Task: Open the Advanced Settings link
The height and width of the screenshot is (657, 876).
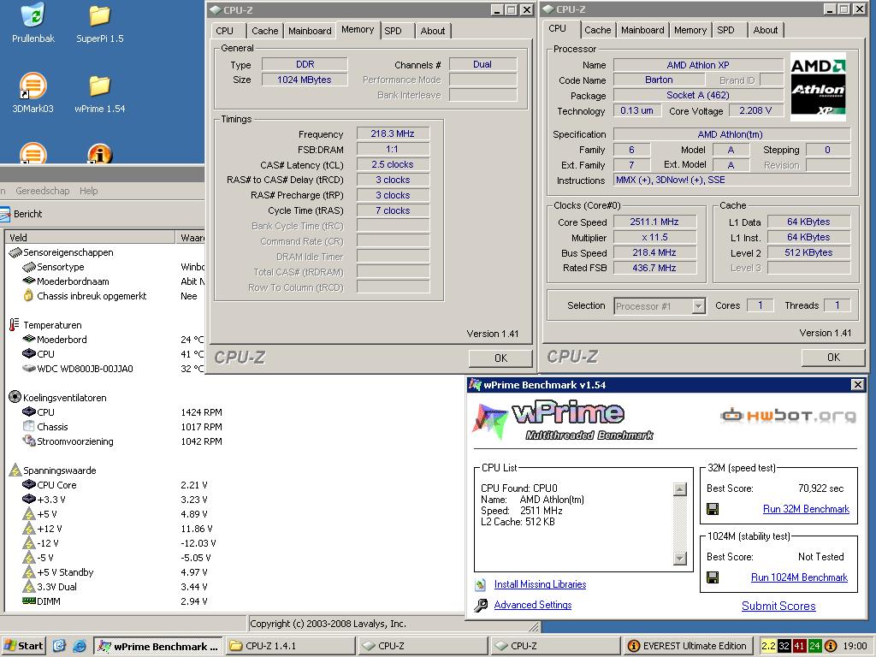Action: (532, 605)
